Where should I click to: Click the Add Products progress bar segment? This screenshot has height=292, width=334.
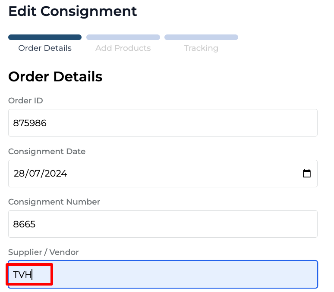tap(123, 37)
